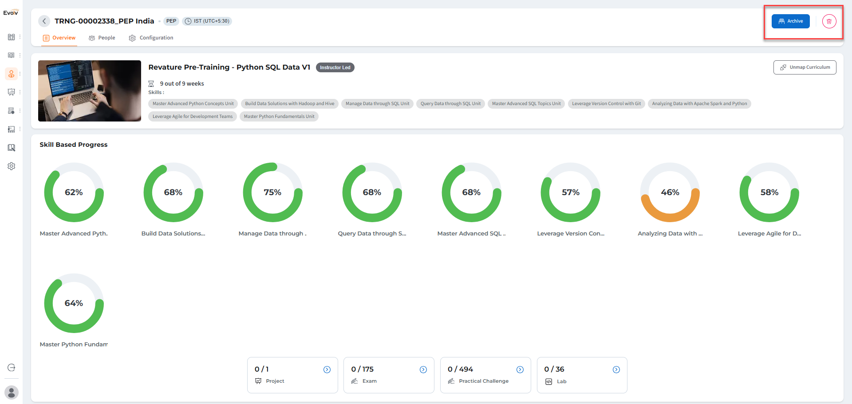Screen dimensions: 852x404
Task: Click the blue Archive button
Action: point(790,21)
